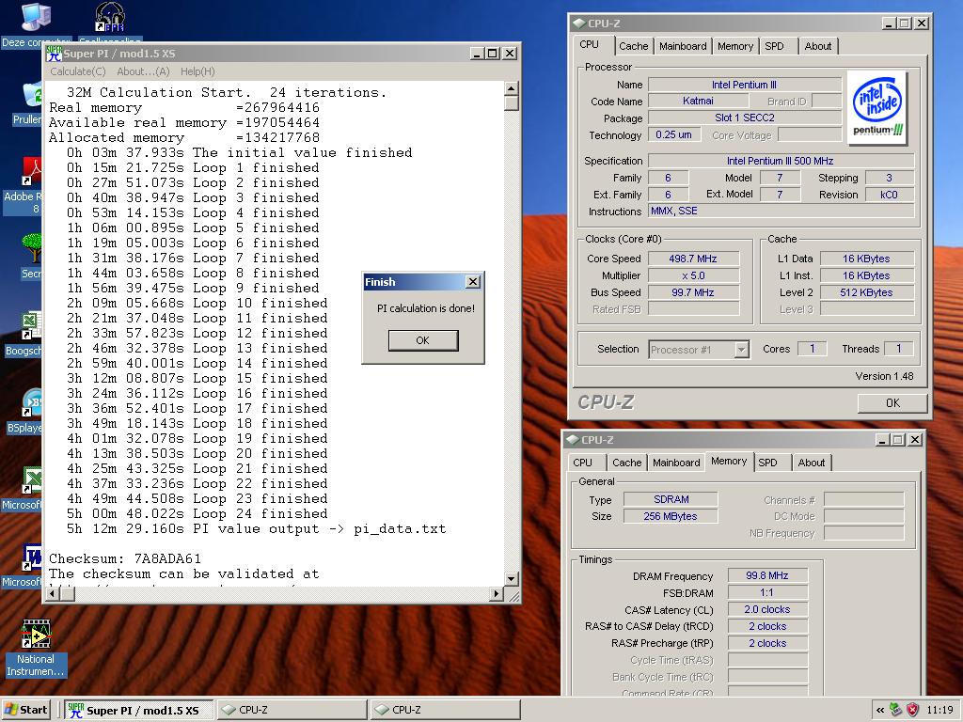This screenshot has height=722, width=963.
Task: Switch to first CPU-Z taskbar button
Action: tap(292, 710)
